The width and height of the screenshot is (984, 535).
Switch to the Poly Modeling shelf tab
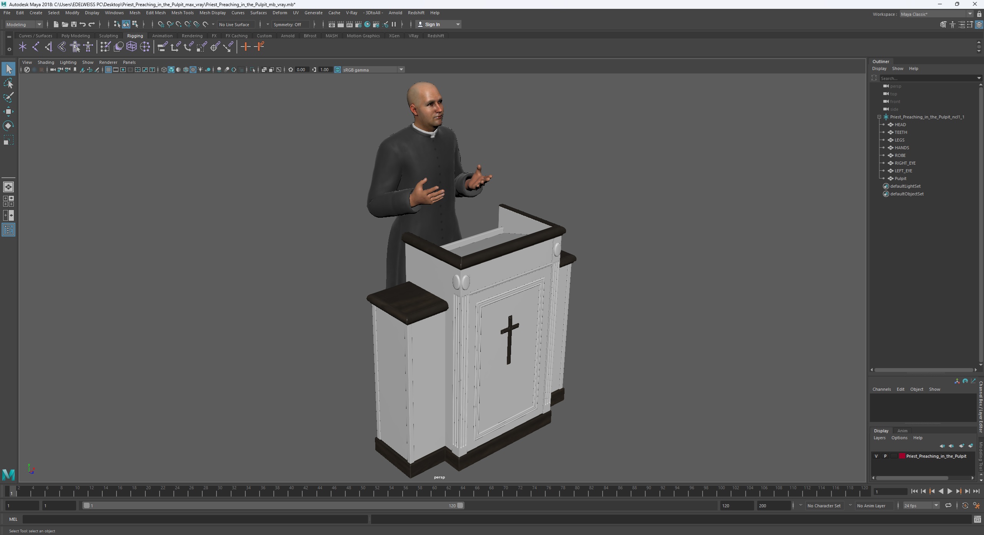[x=75, y=36]
